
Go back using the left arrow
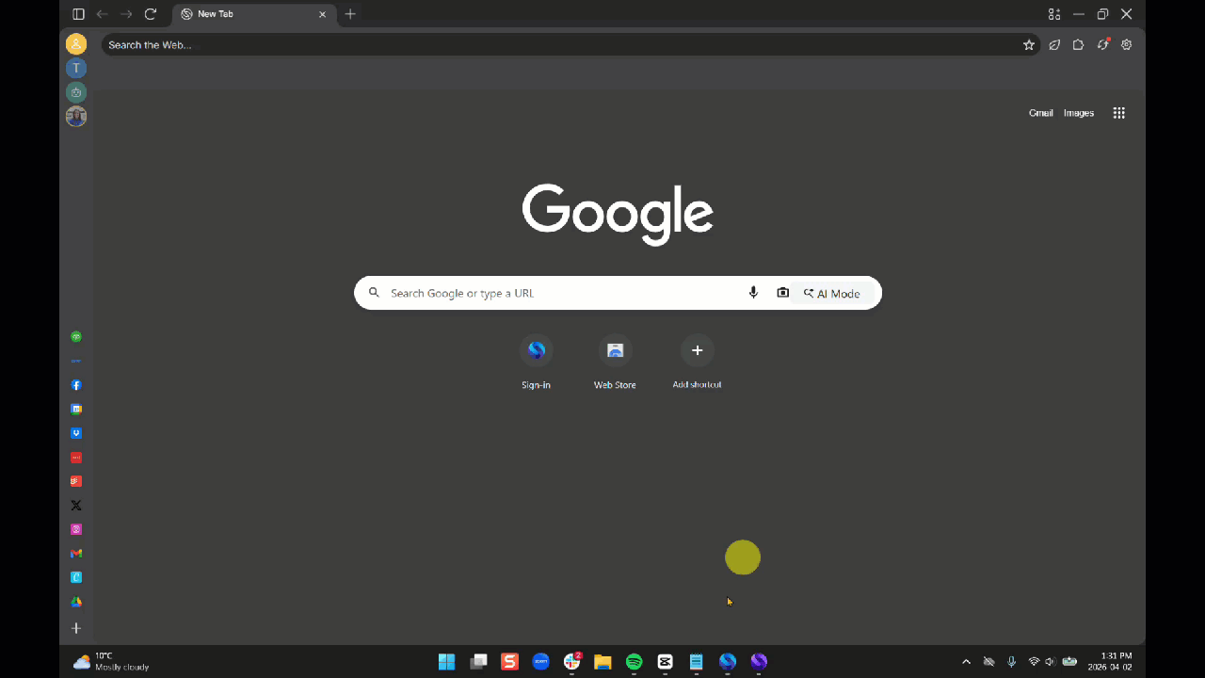click(x=102, y=14)
